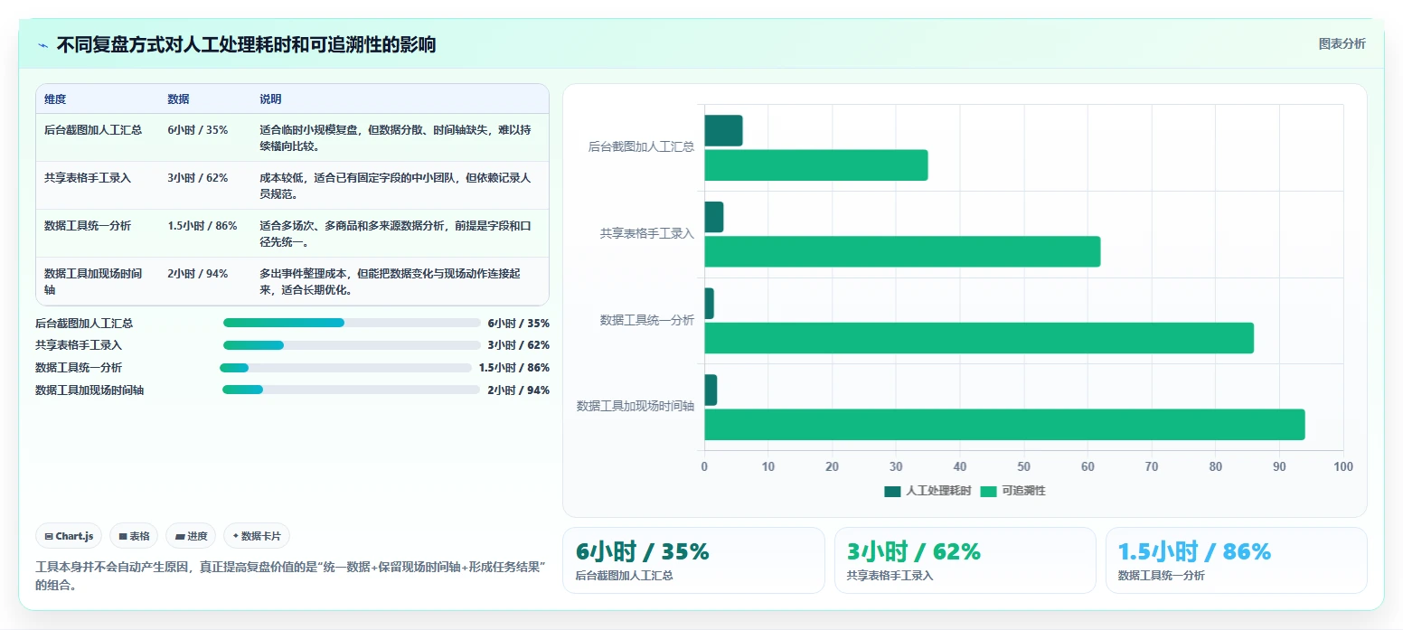This screenshot has height=630, width=1403.
Task: Click the progress bar for 共享表格手工录入
Action: pos(352,345)
